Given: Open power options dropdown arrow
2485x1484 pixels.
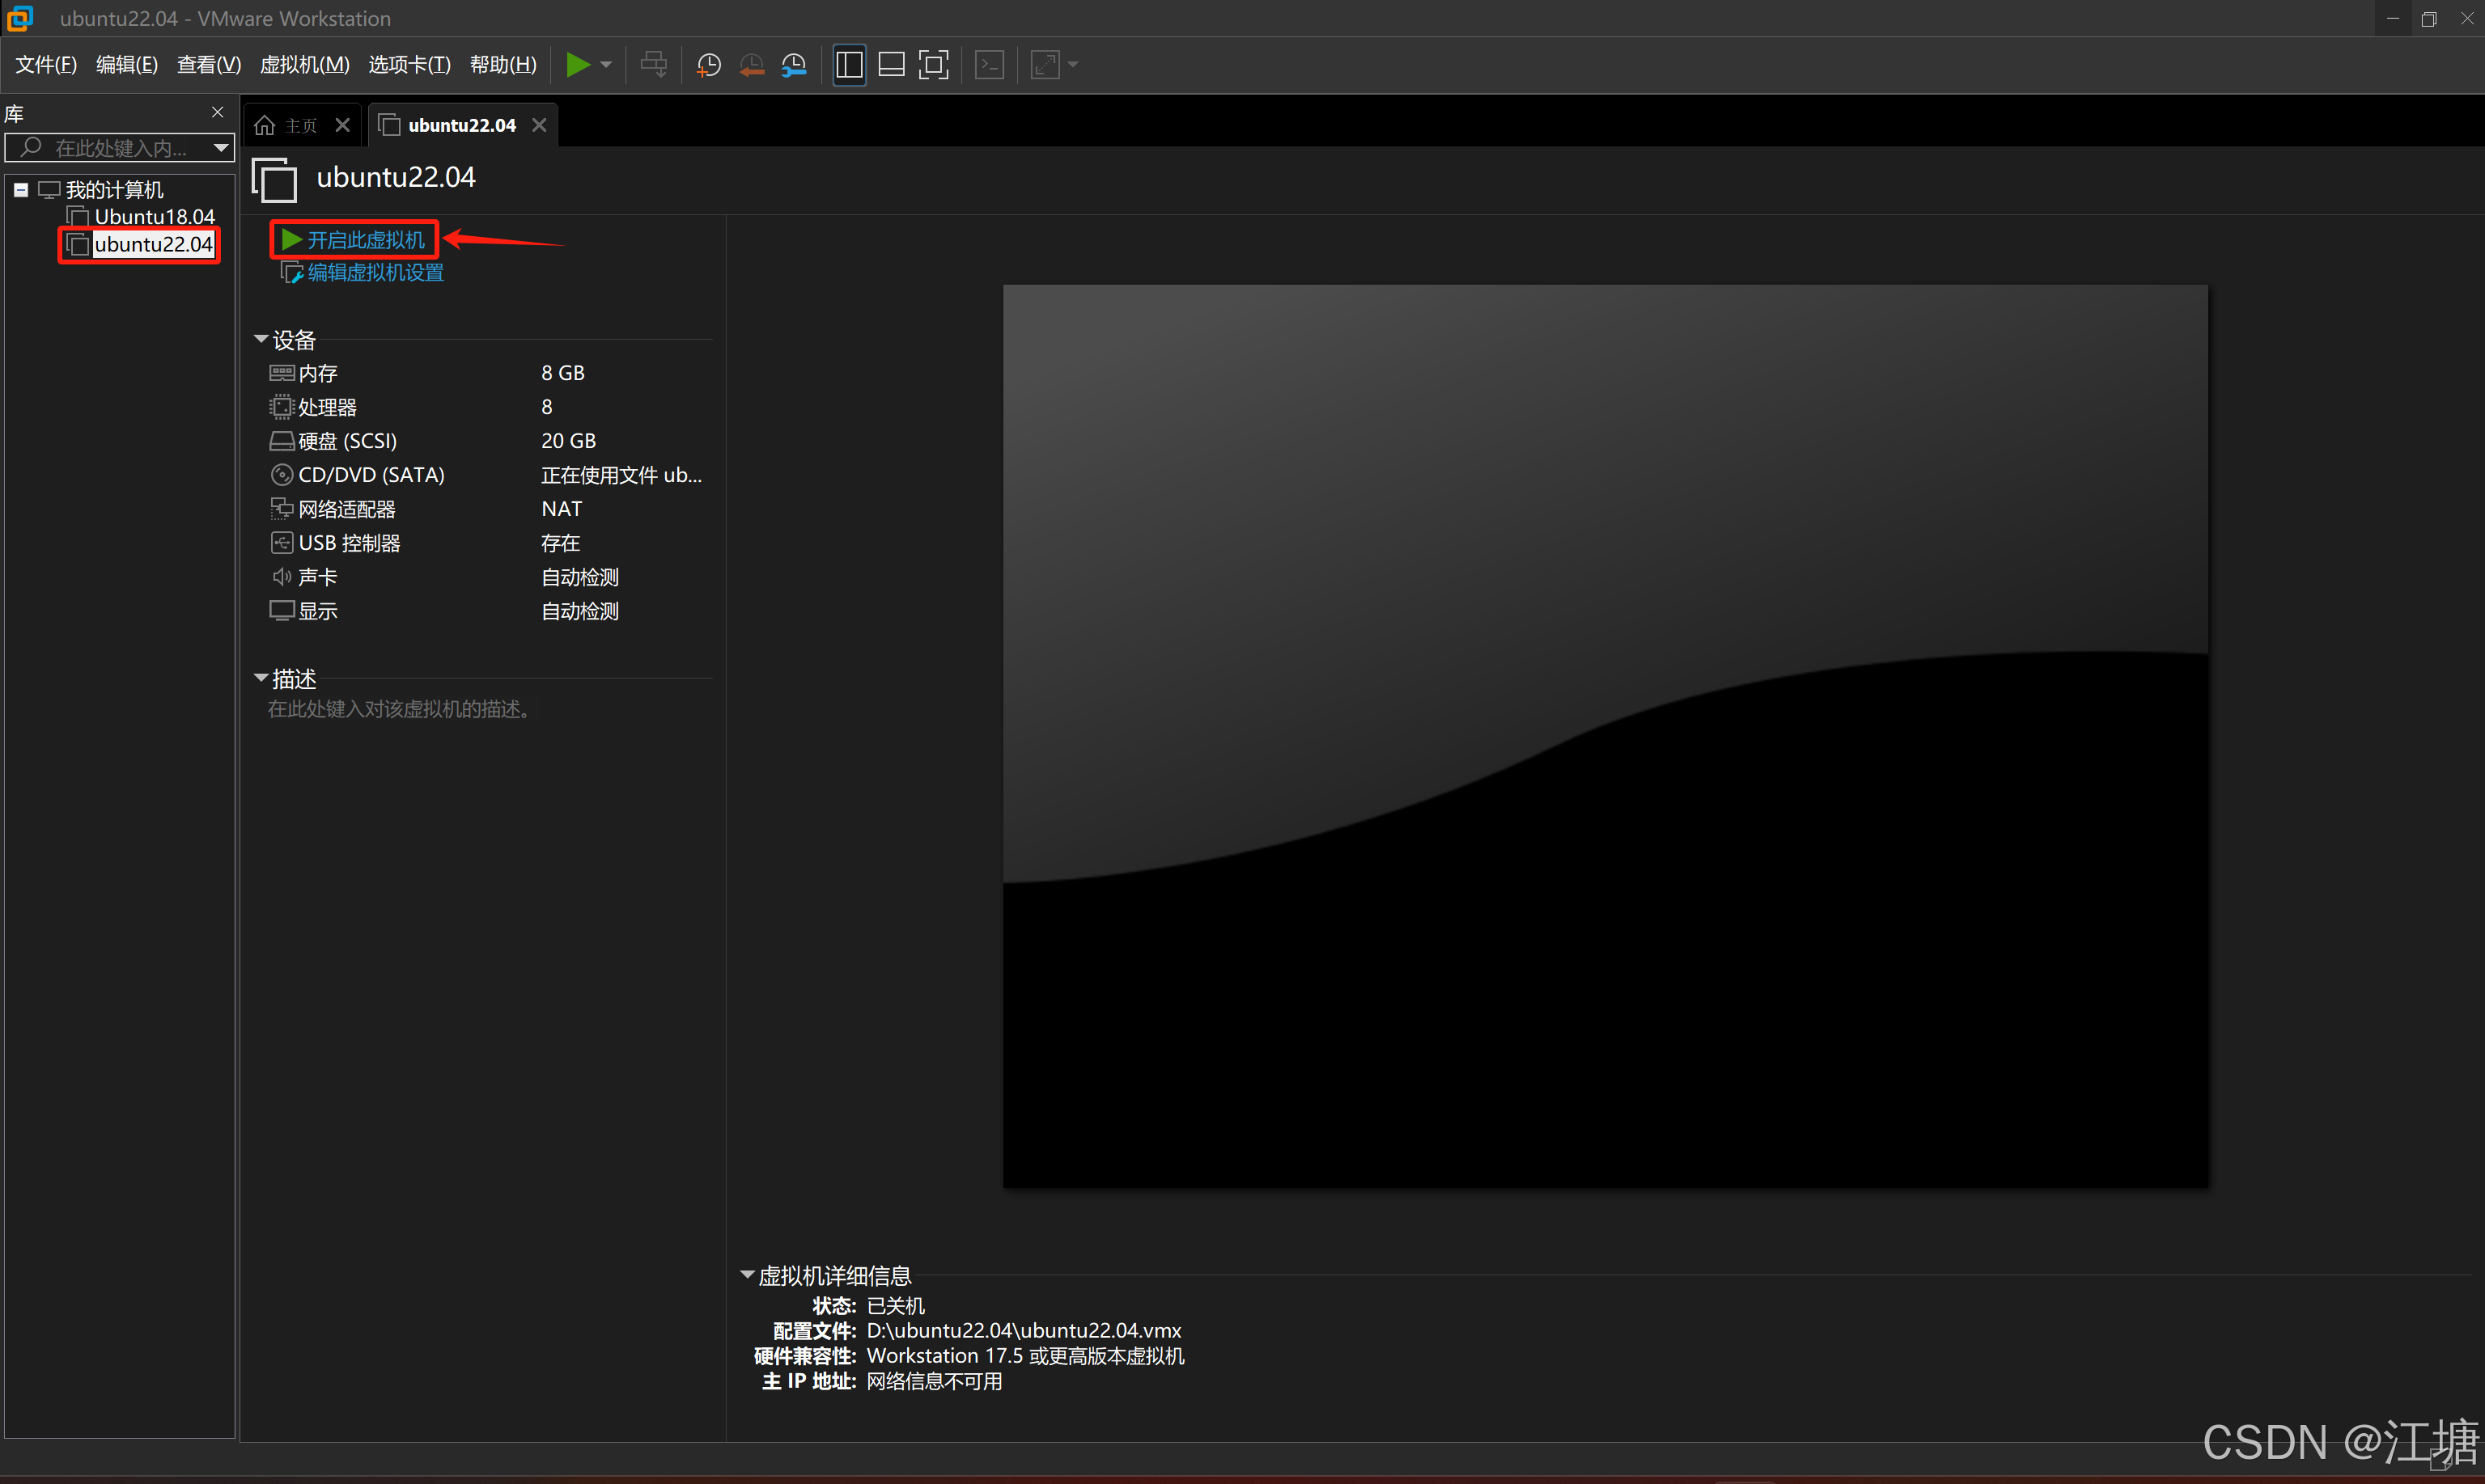Looking at the screenshot, I should coord(606,65).
